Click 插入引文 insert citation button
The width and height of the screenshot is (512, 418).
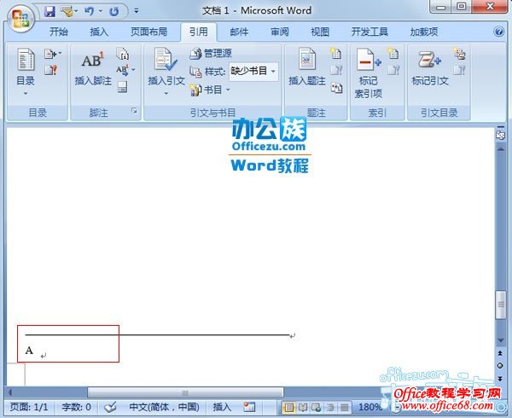(166, 71)
